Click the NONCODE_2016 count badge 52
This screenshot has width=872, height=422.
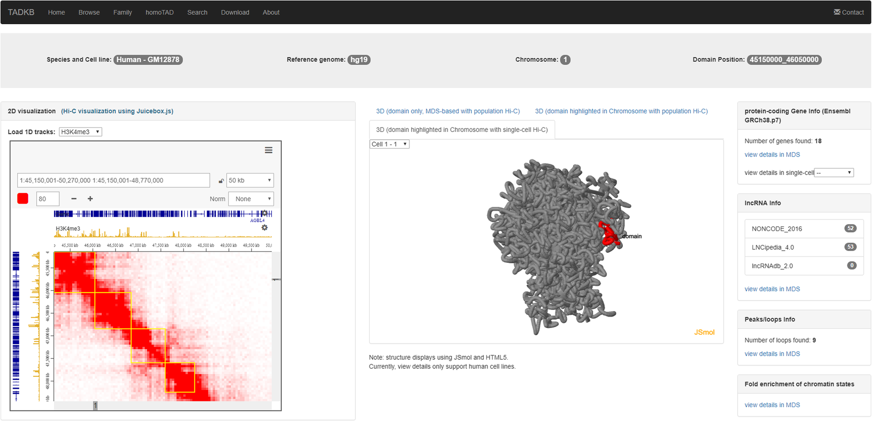point(850,228)
